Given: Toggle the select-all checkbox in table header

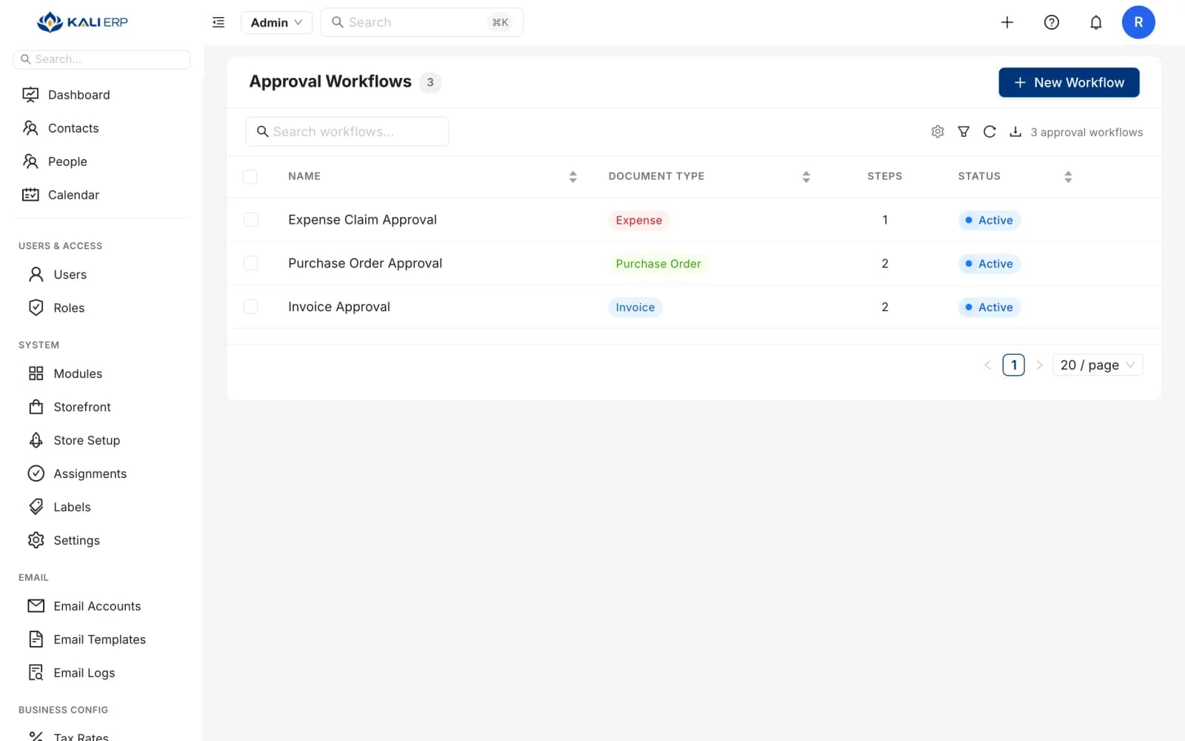Looking at the screenshot, I should [x=250, y=176].
